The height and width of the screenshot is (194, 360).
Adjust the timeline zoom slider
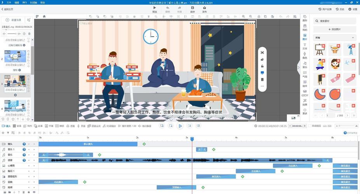coord(346,126)
